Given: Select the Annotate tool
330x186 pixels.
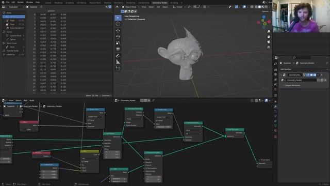Looking at the screenshot, I should point(118,56).
